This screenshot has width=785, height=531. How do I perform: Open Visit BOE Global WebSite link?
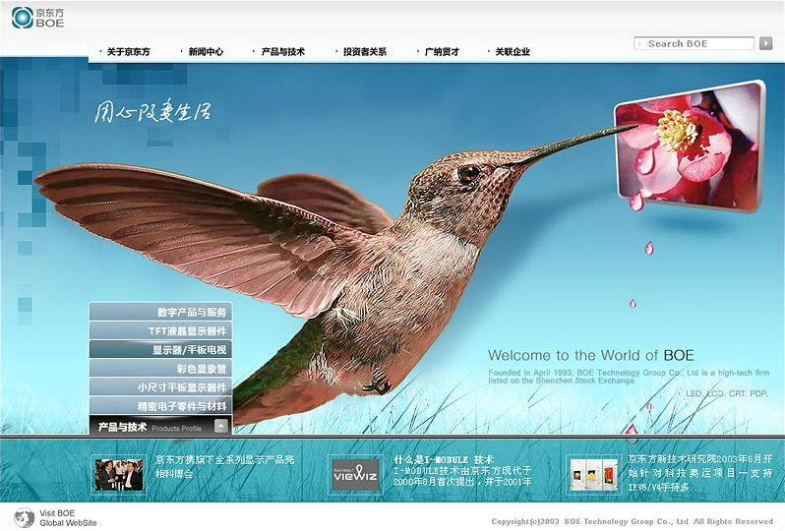pyautogui.click(x=68, y=518)
